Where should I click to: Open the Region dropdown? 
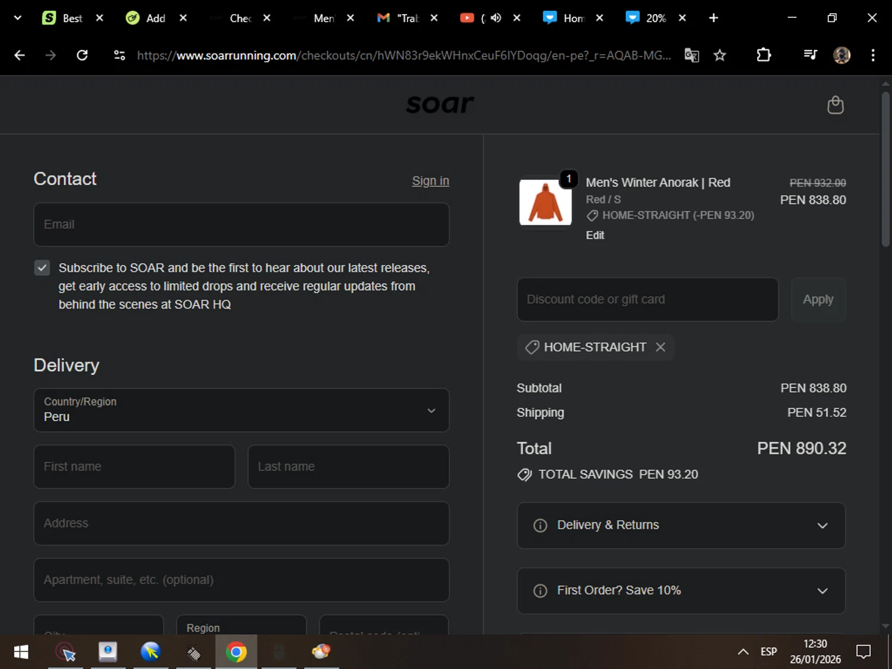point(241,625)
